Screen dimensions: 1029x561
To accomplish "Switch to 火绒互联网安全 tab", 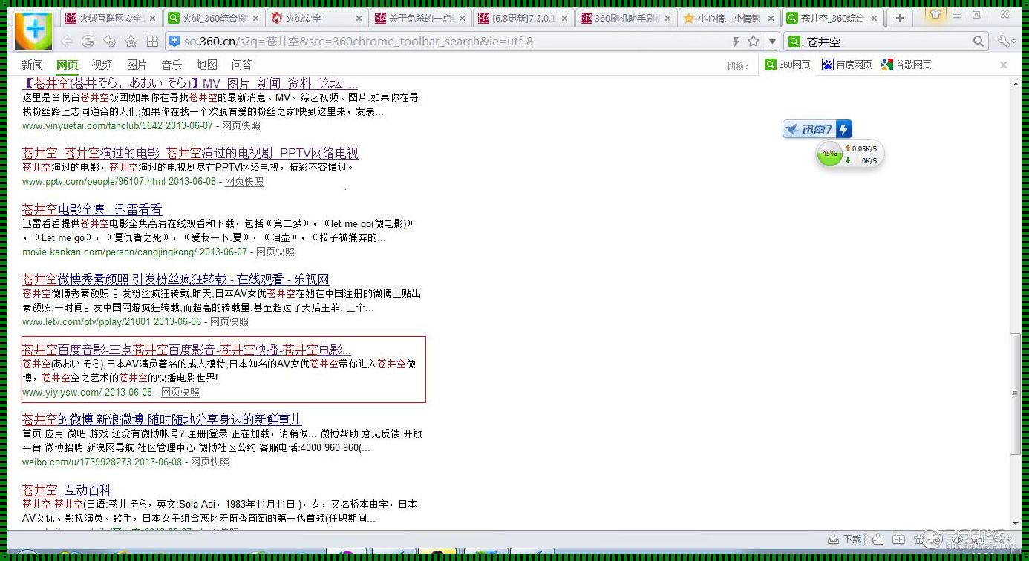I will click(111, 19).
